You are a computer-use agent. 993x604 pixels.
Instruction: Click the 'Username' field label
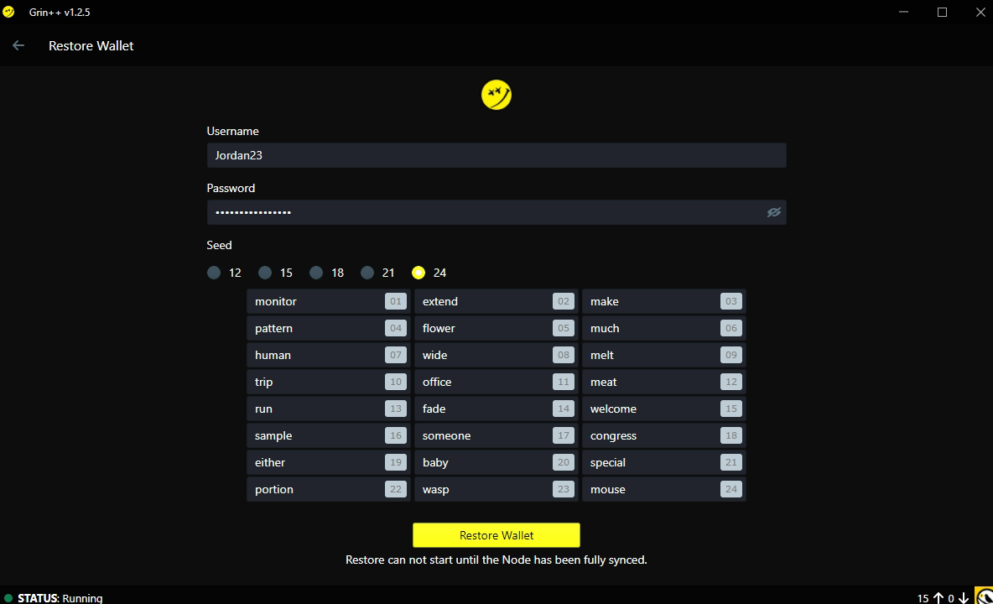click(232, 131)
